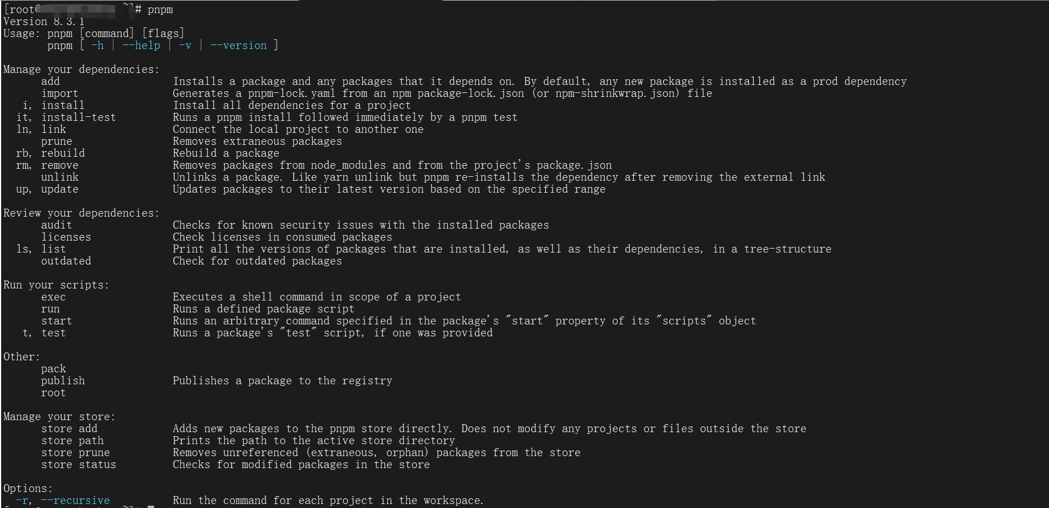Click the 'audit' command name
This screenshot has height=508, width=1049.
pyautogui.click(x=56, y=225)
